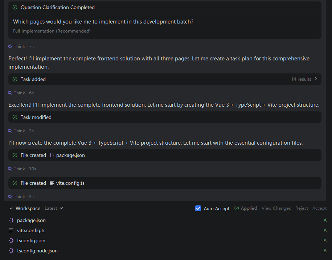332x260 pixels.
Task: Click the green check on Question Clarification Completed
Action: click(15, 7)
